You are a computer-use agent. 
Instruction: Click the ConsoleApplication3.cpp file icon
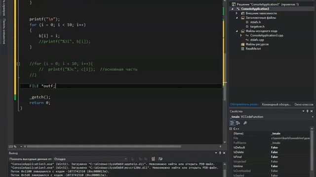click(x=247, y=35)
